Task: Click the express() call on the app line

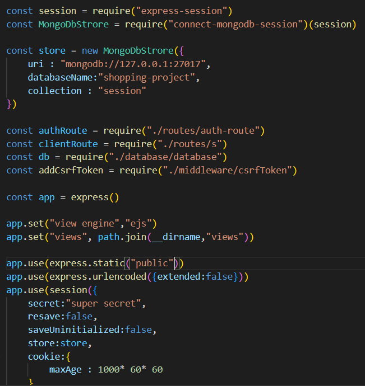Action: [95, 197]
